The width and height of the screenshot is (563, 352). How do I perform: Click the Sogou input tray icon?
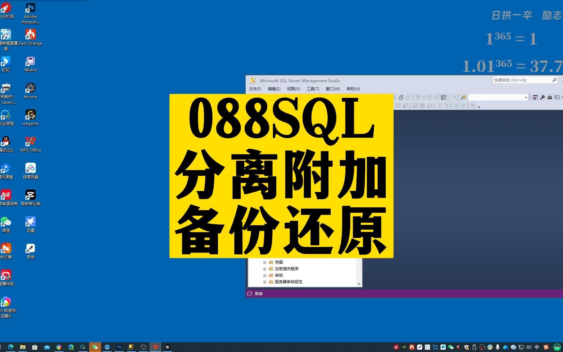tap(546, 347)
